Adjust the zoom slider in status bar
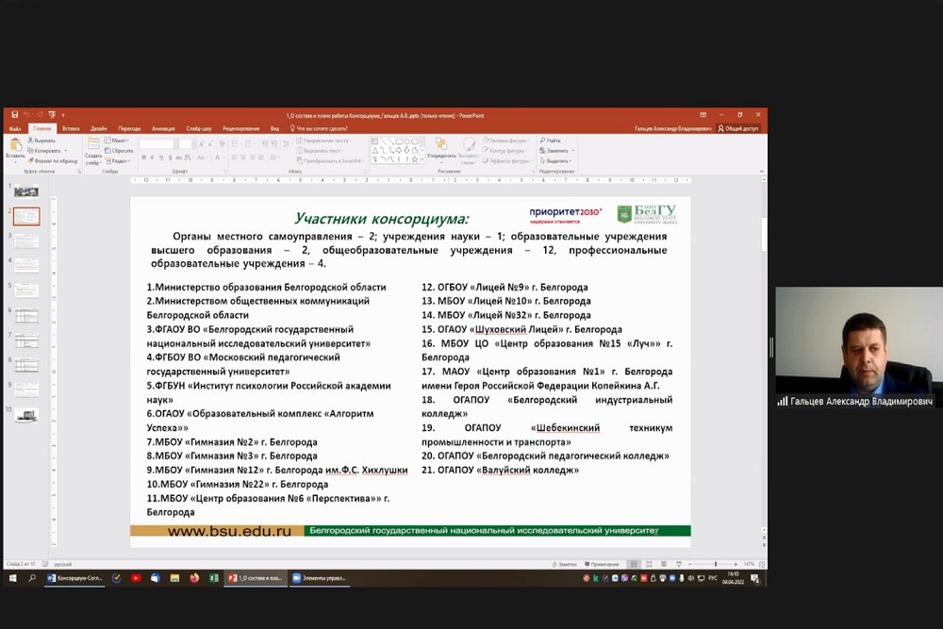 pyautogui.click(x=715, y=564)
